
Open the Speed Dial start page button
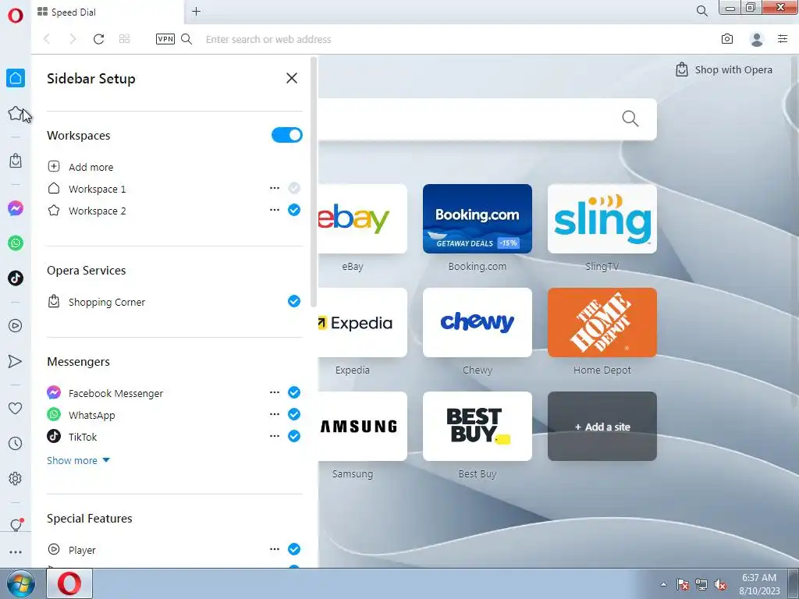coord(124,39)
